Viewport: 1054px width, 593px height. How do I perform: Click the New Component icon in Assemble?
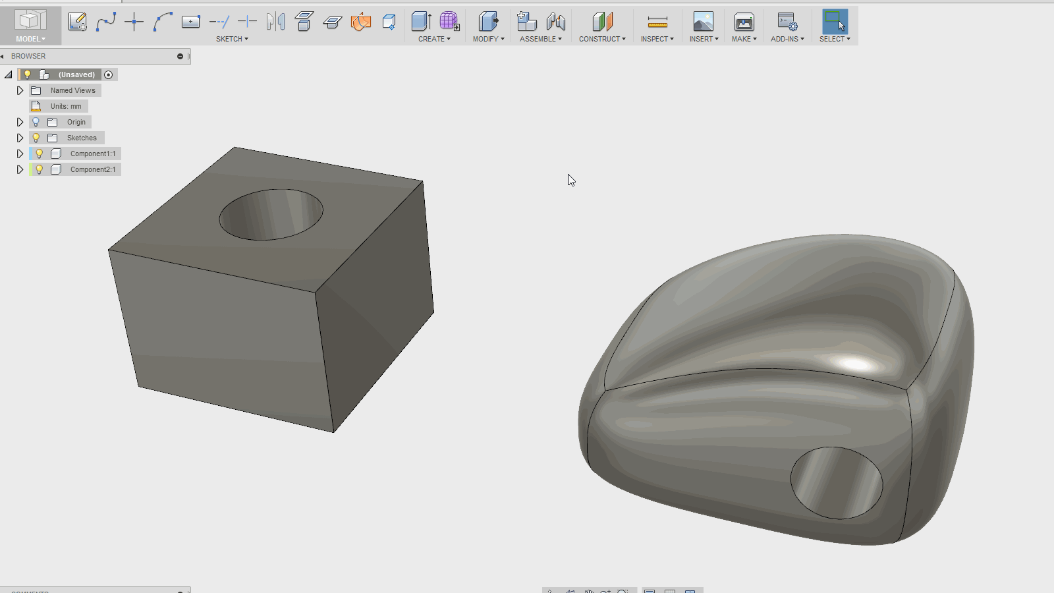coord(526,22)
